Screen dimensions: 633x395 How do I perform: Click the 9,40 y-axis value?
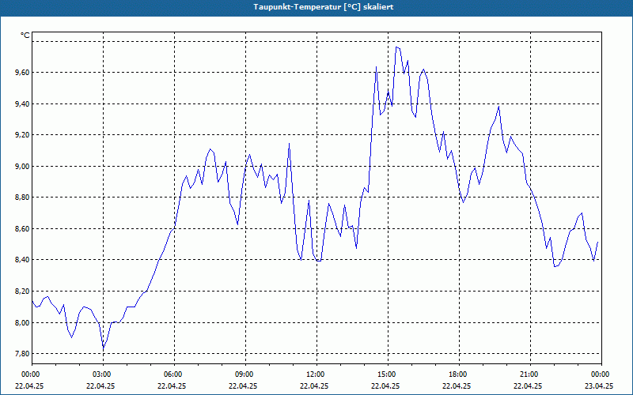pyautogui.click(x=22, y=104)
